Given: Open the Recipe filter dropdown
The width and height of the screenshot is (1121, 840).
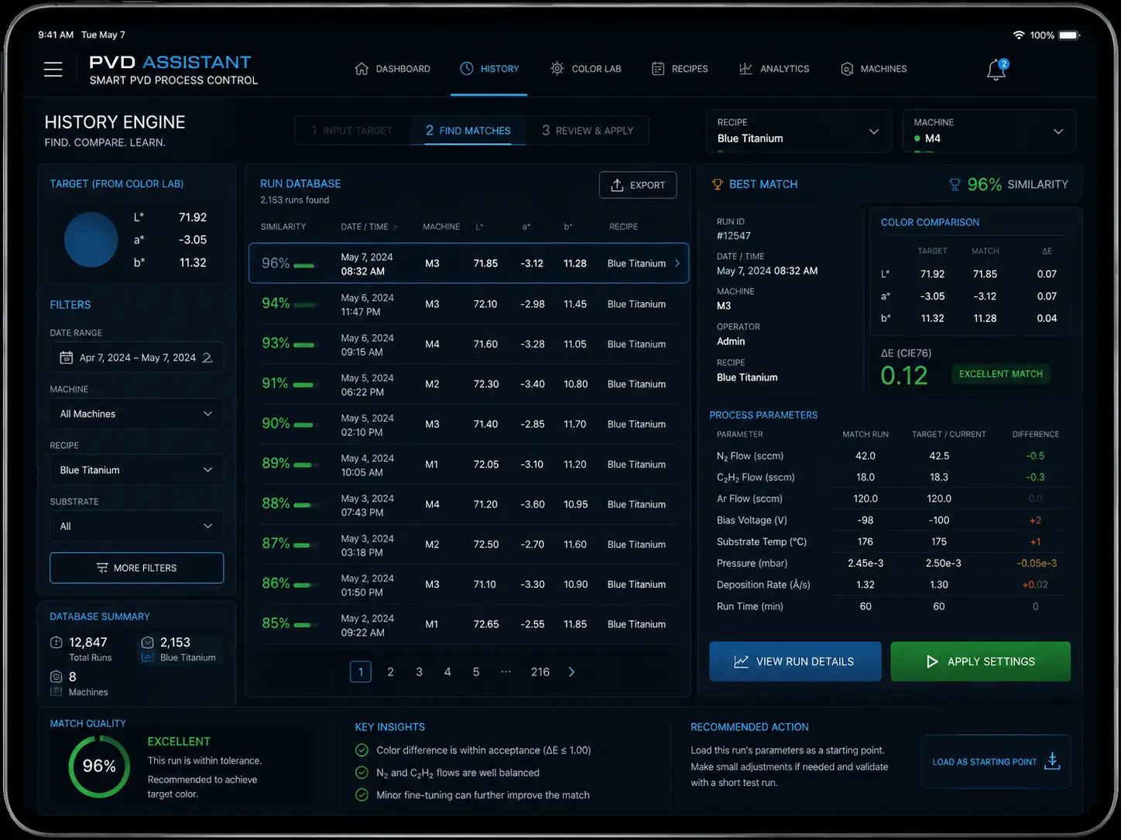Looking at the screenshot, I should coord(136,470).
